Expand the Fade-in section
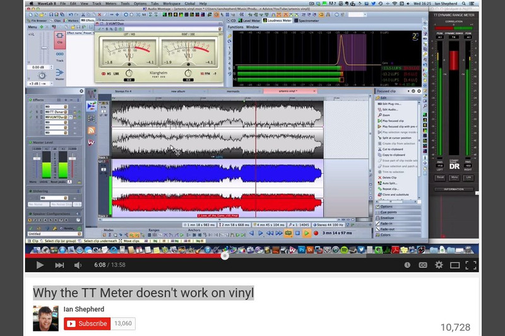The width and height of the screenshot is (505, 336). point(398,224)
